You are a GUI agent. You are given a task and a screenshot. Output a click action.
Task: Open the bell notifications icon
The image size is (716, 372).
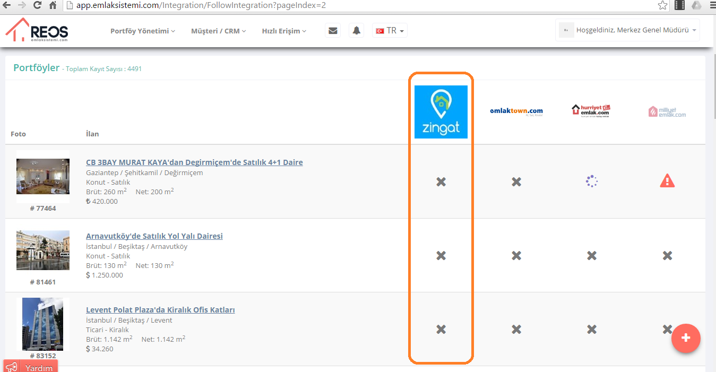[356, 31]
